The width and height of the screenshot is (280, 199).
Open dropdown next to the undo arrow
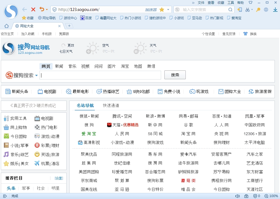click(47, 10)
